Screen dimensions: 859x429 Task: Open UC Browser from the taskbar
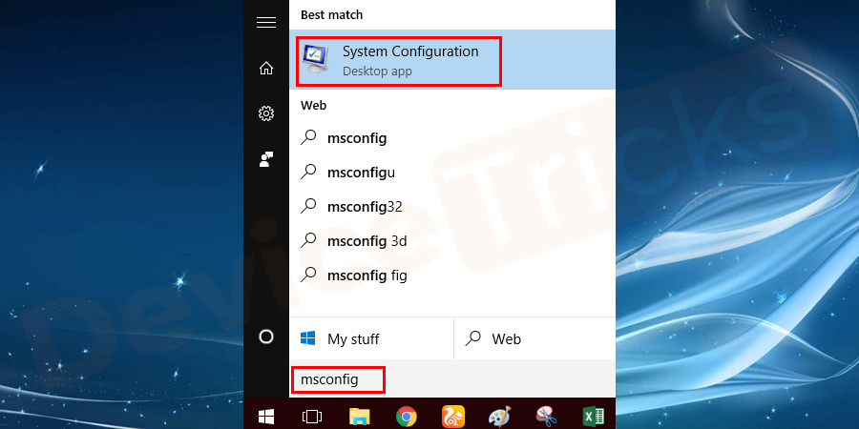pos(452,416)
